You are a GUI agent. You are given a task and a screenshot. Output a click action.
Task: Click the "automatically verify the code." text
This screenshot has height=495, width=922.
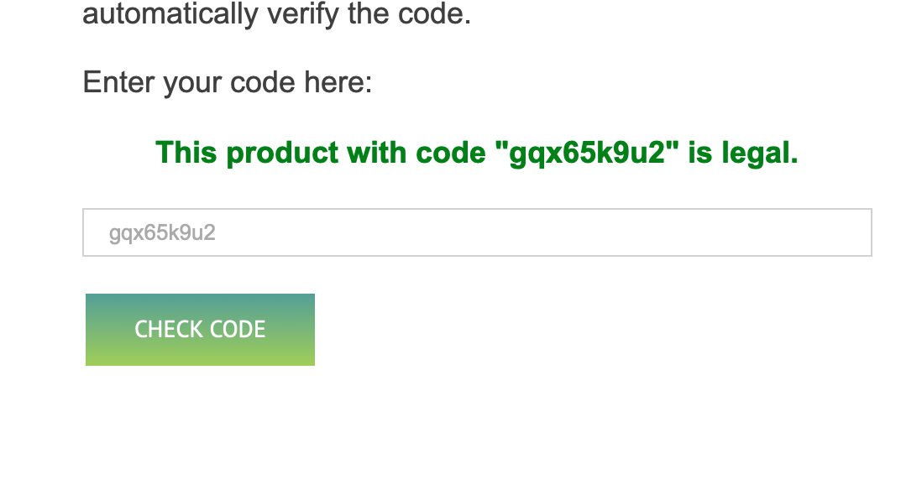coord(276,13)
